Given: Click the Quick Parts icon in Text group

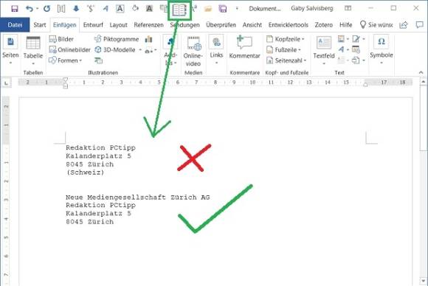Looking at the screenshot, I should (x=343, y=39).
